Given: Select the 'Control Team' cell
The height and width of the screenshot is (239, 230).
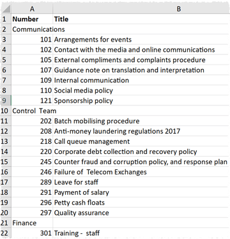Looking at the screenshot, I should click(32, 111).
